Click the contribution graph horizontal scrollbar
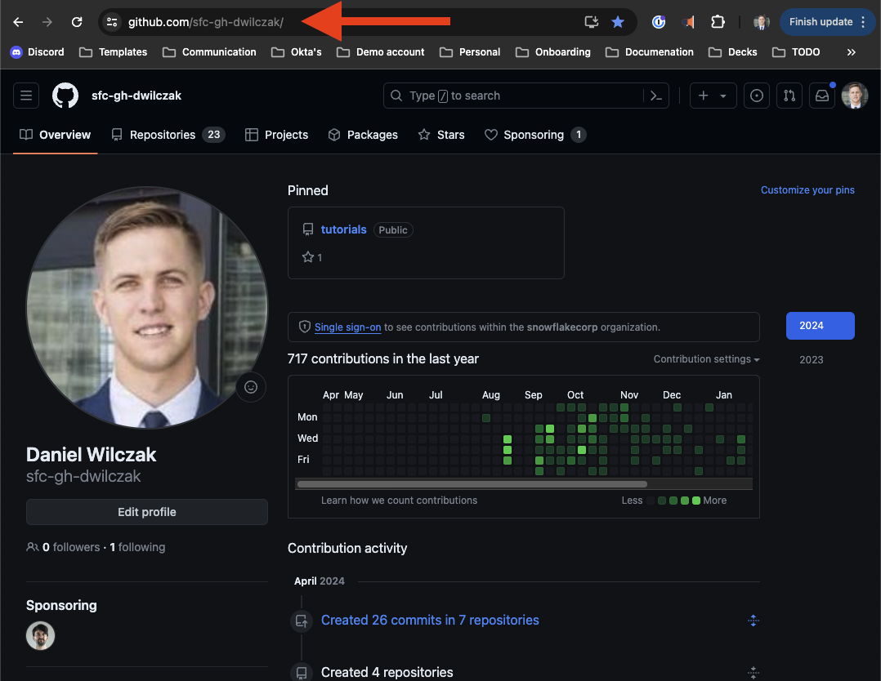The image size is (881, 681). (472, 484)
